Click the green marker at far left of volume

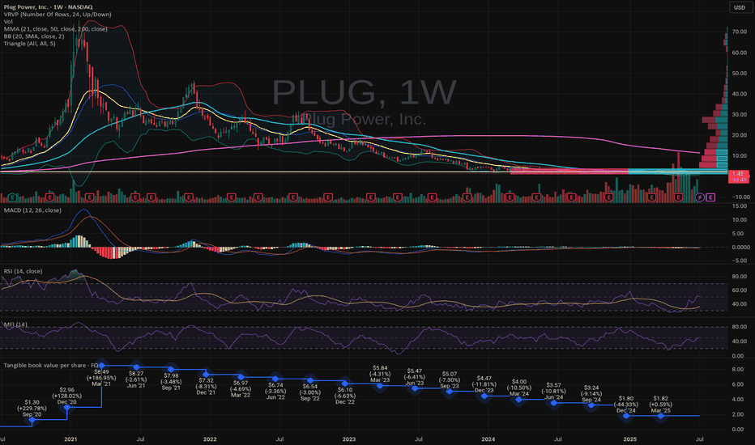point(12,197)
